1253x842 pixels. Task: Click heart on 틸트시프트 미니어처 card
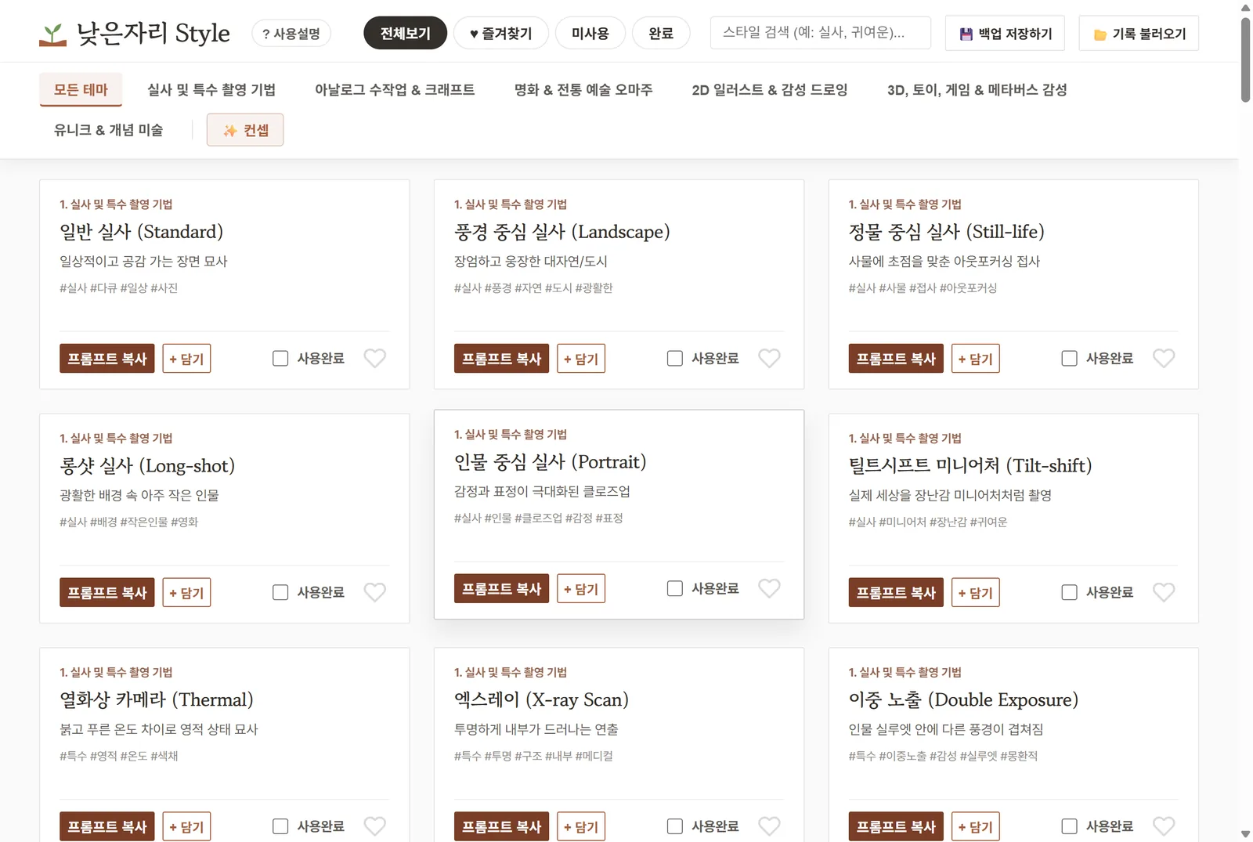click(x=1164, y=592)
